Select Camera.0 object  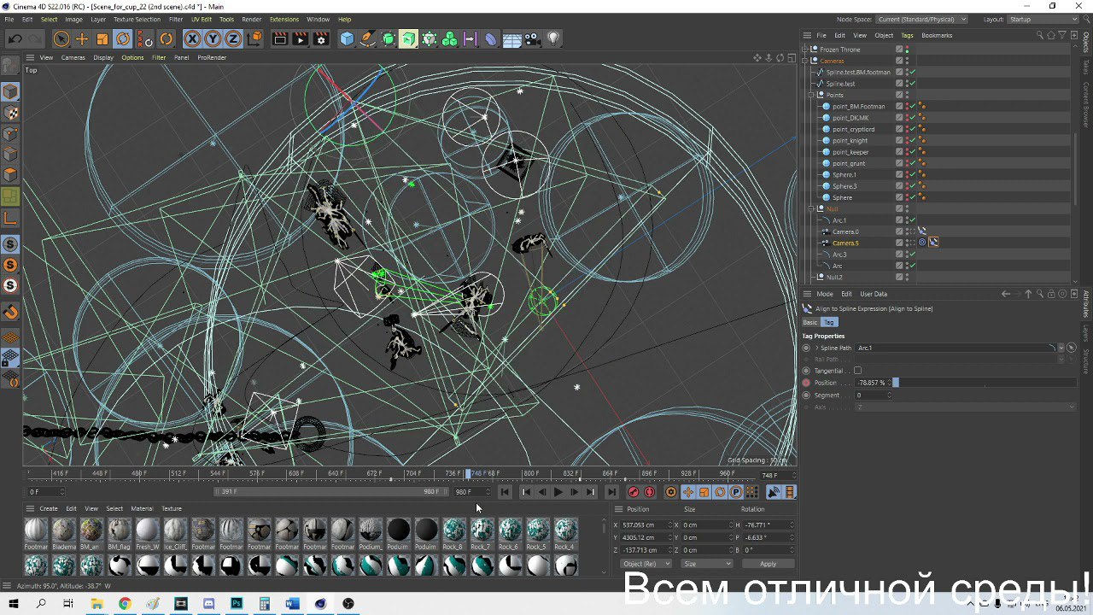pyautogui.click(x=845, y=231)
